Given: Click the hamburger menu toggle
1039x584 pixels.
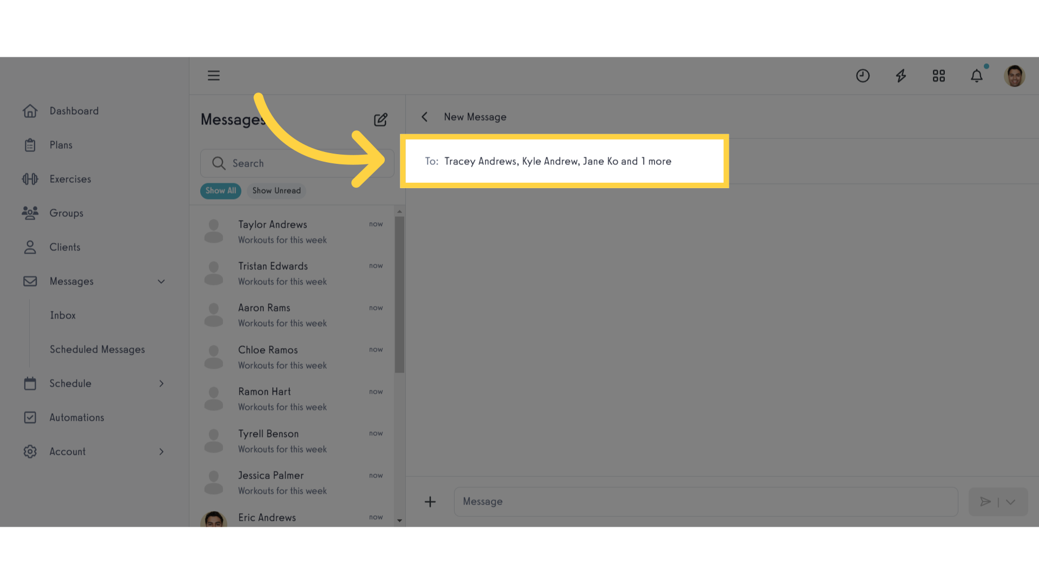Looking at the screenshot, I should point(213,76).
